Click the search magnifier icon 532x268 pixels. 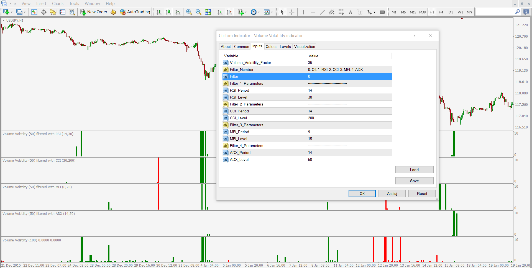518,12
